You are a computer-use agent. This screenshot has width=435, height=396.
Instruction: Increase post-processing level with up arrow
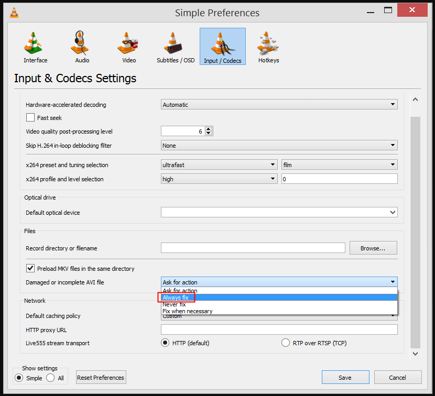(x=209, y=129)
